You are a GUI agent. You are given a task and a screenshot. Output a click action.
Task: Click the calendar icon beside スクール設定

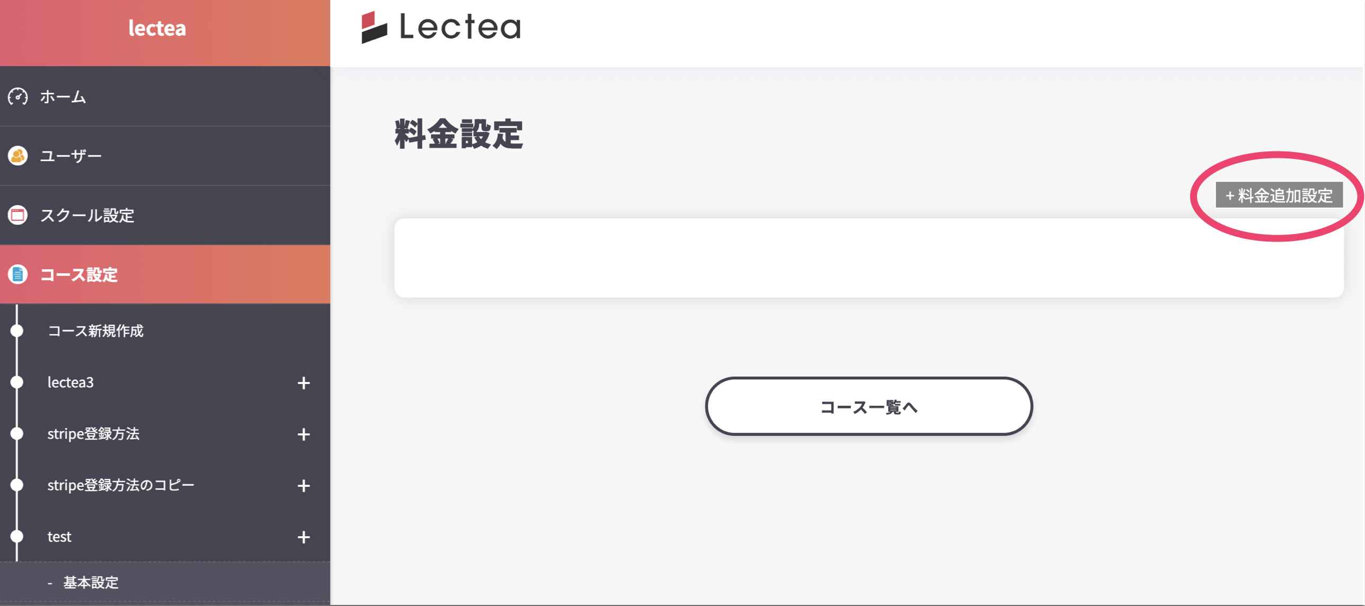click(17, 216)
